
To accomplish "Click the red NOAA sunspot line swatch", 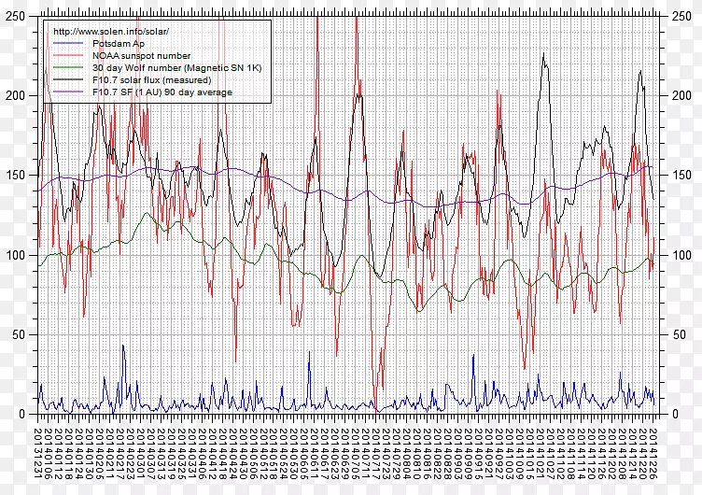I will pos(66,56).
